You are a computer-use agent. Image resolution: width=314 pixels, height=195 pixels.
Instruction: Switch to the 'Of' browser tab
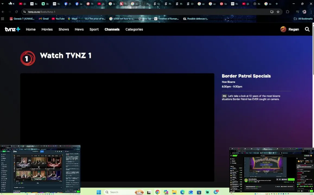pos(190,4)
